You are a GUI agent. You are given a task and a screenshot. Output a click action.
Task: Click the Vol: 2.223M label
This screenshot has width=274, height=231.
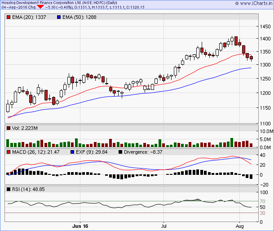25,128
